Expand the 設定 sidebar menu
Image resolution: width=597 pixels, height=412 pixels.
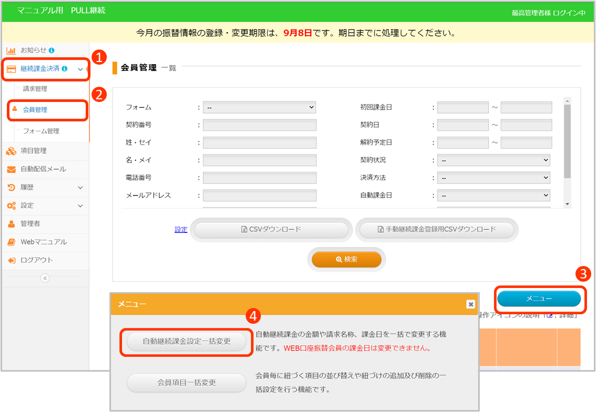pyautogui.click(x=80, y=205)
